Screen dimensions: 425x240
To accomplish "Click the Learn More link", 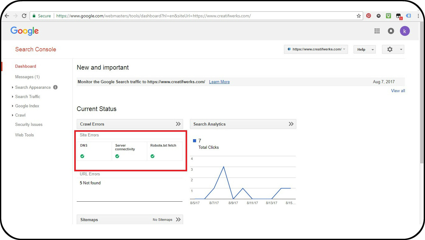I will tap(219, 82).
